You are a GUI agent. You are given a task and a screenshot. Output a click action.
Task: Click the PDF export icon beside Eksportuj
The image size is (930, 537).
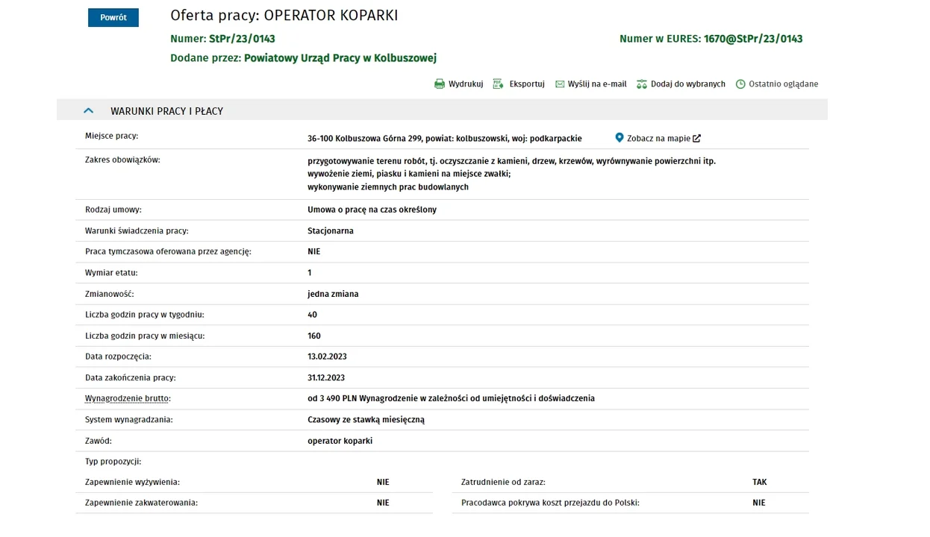click(499, 84)
